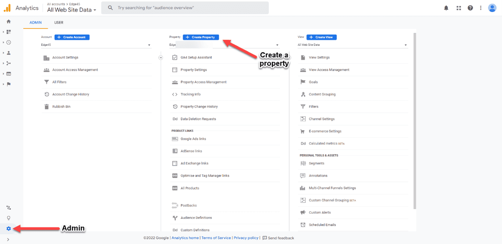Screen dimensions: 502x244
Task: Open the Privacy policy link
Action: point(246,238)
